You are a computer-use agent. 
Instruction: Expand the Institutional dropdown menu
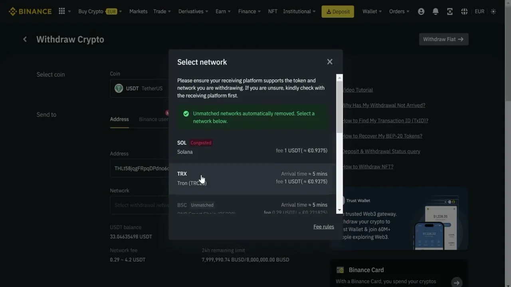(299, 11)
